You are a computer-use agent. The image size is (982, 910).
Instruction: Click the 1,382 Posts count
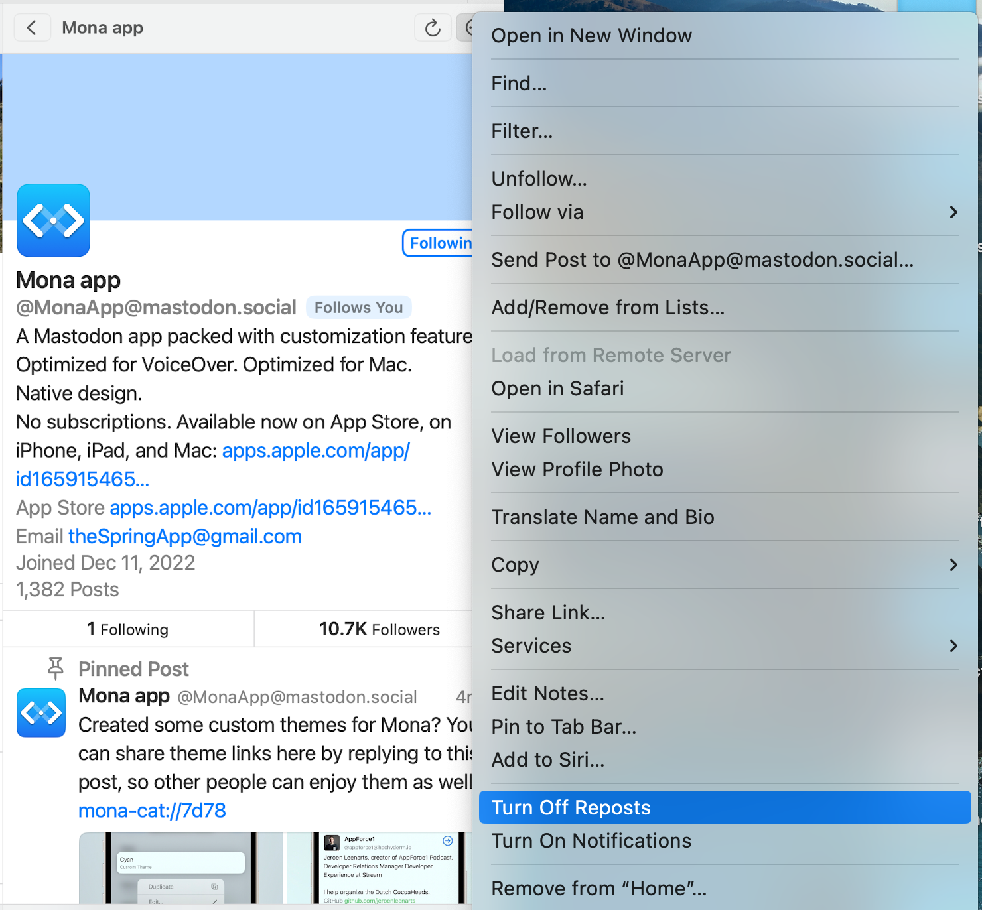pyautogui.click(x=68, y=590)
